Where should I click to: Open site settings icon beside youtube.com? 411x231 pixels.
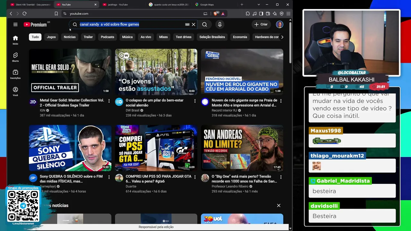(x=65, y=13)
